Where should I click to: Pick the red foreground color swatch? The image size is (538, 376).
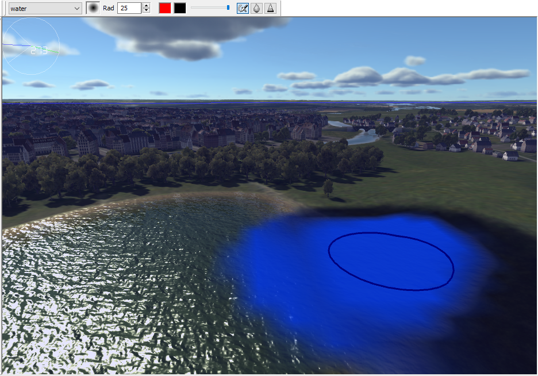pos(165,8)
